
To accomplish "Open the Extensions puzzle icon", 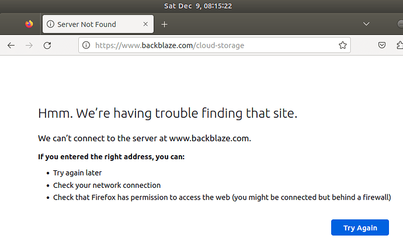I will coord(400,45).
